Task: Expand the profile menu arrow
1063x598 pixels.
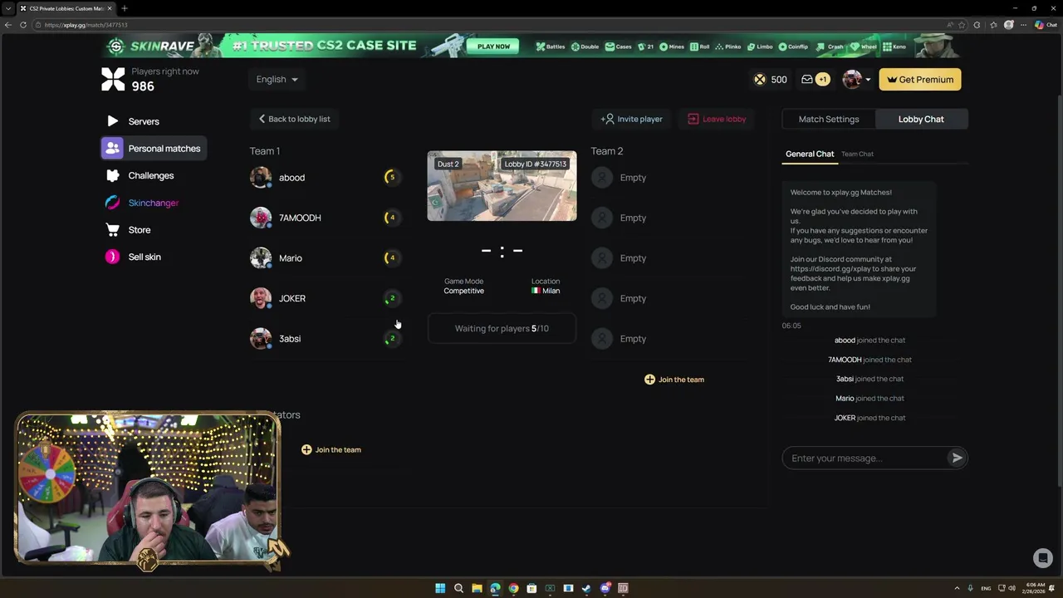Action: (x=868, y=80)
